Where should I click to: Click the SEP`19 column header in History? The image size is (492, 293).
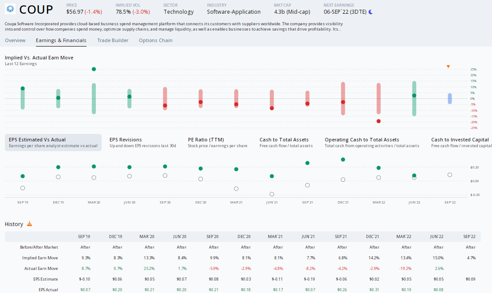tap(84, 237)
